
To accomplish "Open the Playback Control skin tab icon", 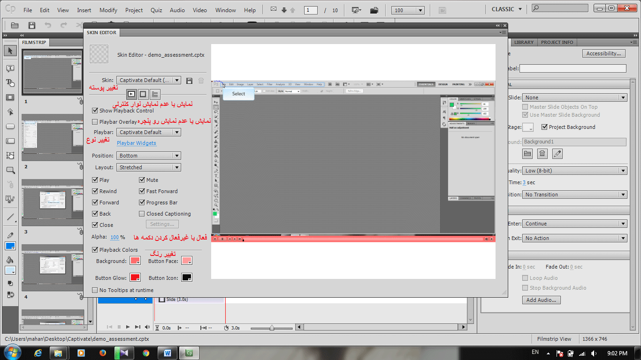I will click(x=131, y=94).
